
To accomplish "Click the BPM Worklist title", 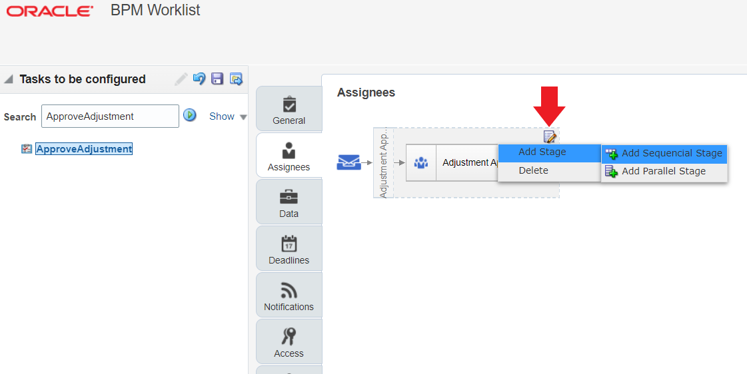I will point(155,10).
